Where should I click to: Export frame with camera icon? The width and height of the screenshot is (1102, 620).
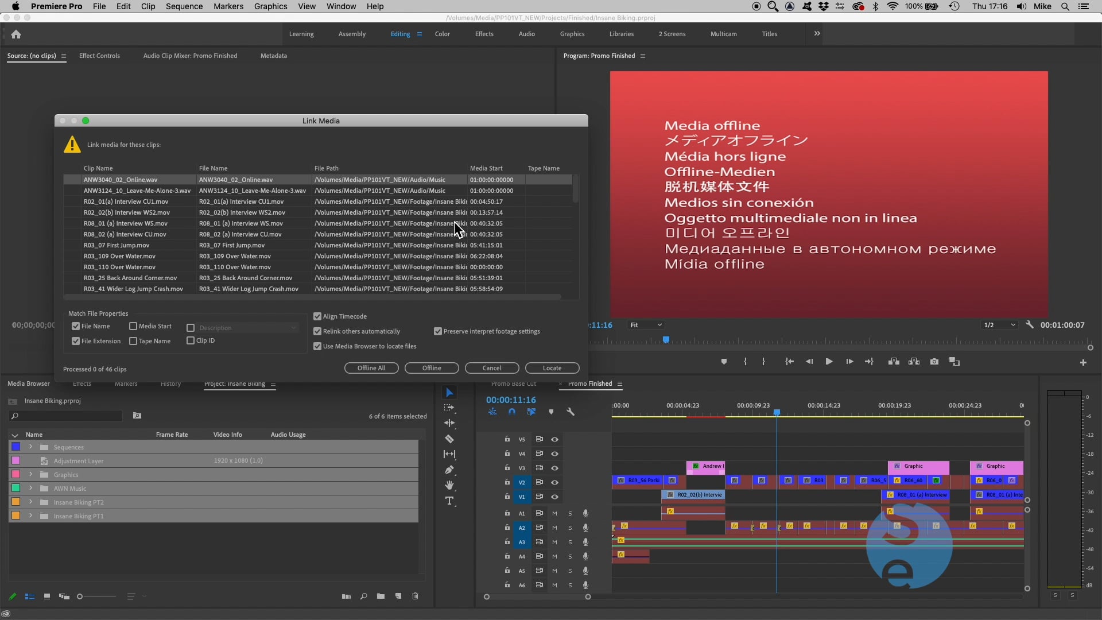(x=934, y=362)
